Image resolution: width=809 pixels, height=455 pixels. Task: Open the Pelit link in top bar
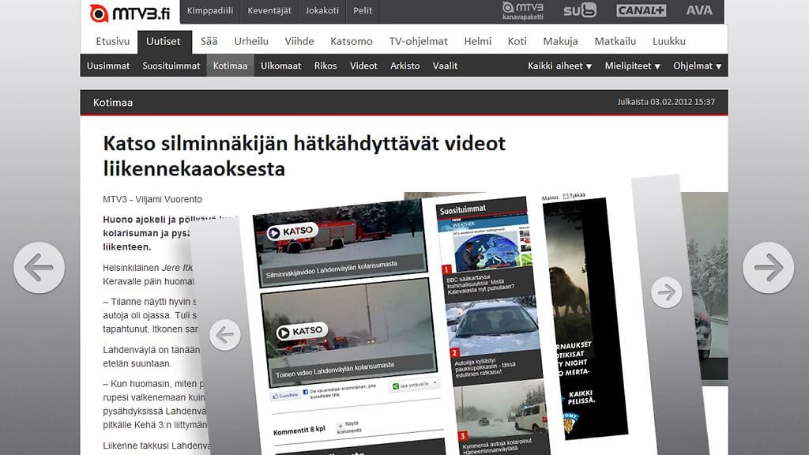pyautogui.click(x=363, y=11)
